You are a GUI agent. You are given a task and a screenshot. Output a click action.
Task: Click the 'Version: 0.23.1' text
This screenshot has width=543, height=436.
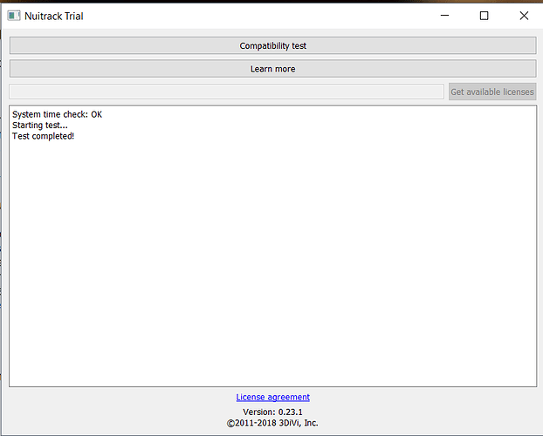pyautogui.click(x=272, y=412)
